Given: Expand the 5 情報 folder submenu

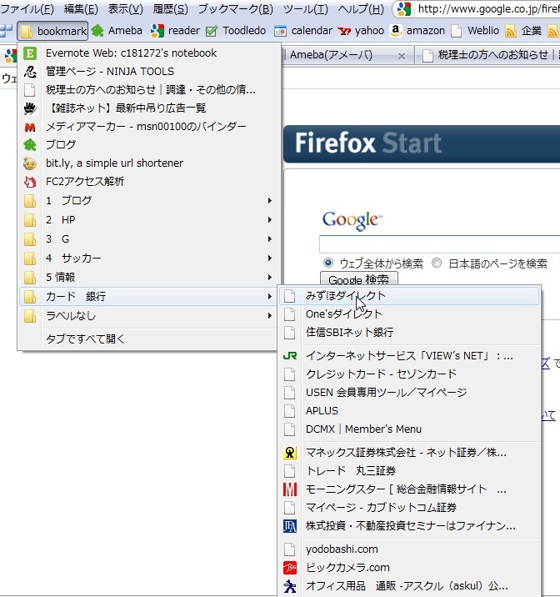Looking at the screenshot, I should [x=270, y=277].
